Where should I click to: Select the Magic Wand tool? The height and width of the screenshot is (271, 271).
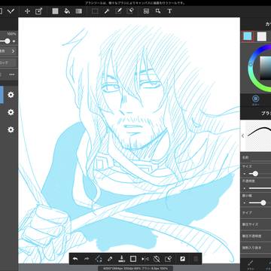[x=107, y=11]
